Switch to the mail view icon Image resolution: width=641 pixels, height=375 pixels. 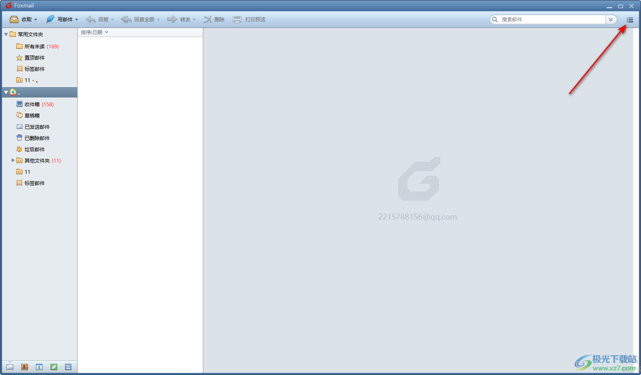click(10, 367)
